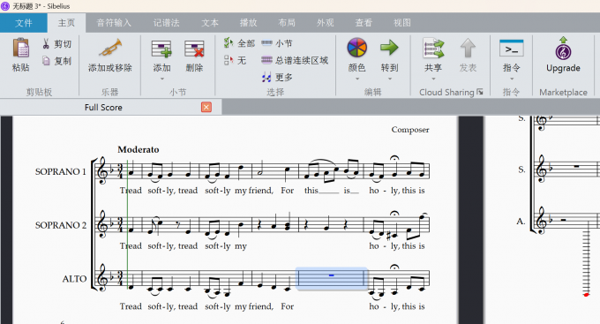This screenshot has width=600, height=324.
Task: Switch to the 视图 View tab
Action: (x=402, y=23)
